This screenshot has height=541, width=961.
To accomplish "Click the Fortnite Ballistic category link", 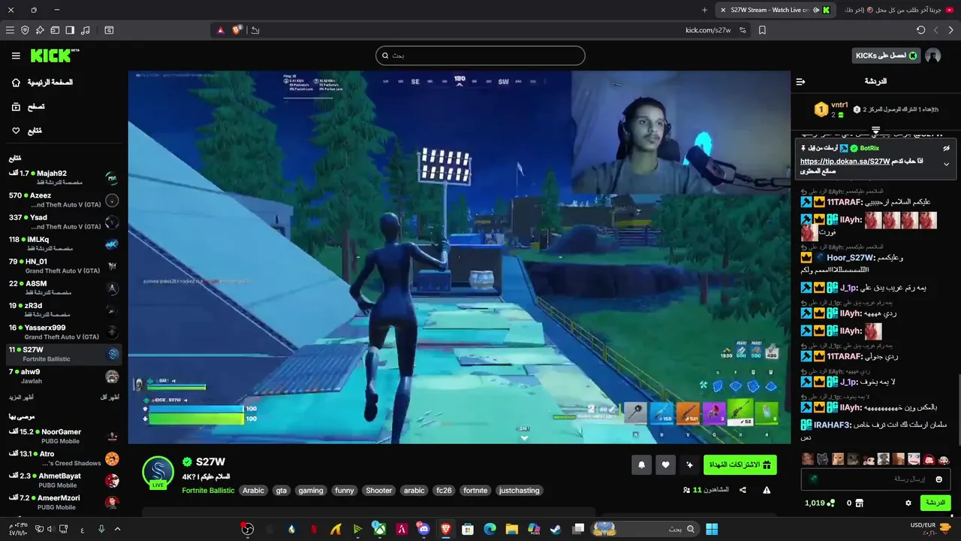I will click(x=208, y=491).
